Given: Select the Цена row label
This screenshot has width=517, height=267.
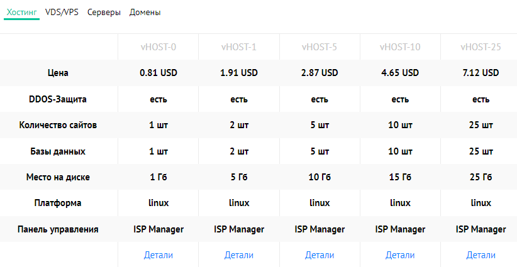Looking at the screenshot, I should (58, 73).
